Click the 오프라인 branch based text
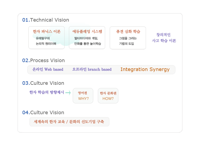The height and width of the screenshot is (162, 200). 92,70
